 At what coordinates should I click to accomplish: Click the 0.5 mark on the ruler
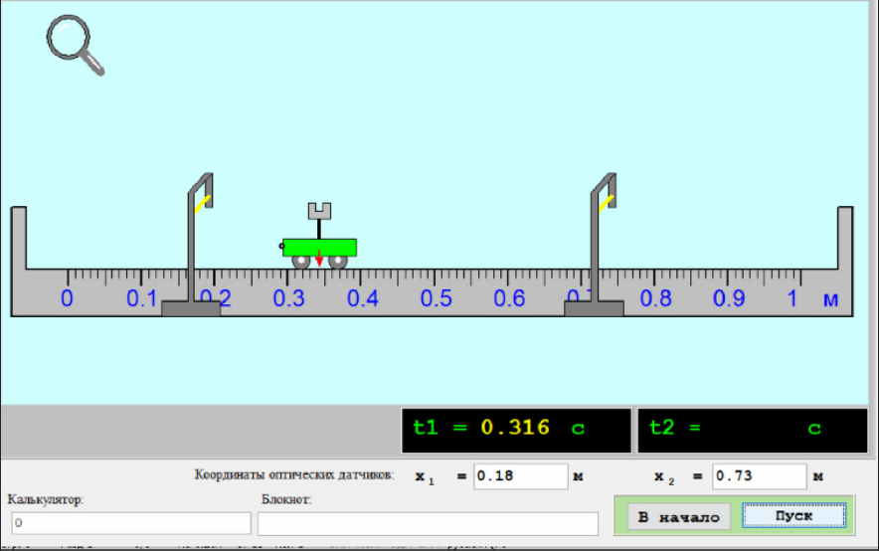coord(436,297)
